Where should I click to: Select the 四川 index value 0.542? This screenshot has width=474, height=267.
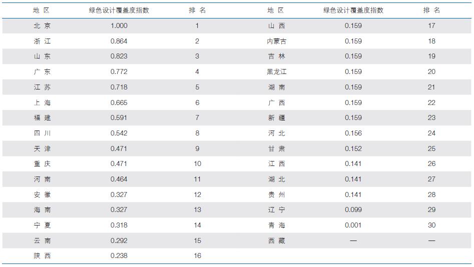click(119, 133)
